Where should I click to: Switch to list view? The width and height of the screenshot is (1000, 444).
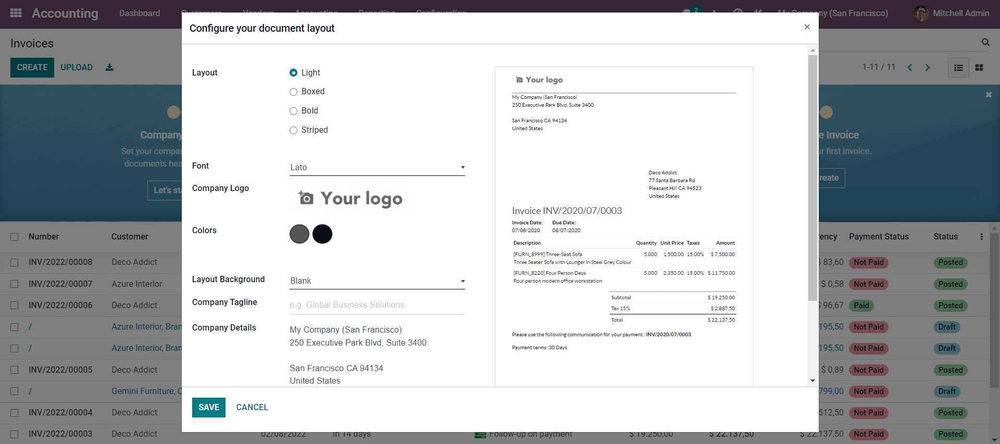click(x=958, y=68)
